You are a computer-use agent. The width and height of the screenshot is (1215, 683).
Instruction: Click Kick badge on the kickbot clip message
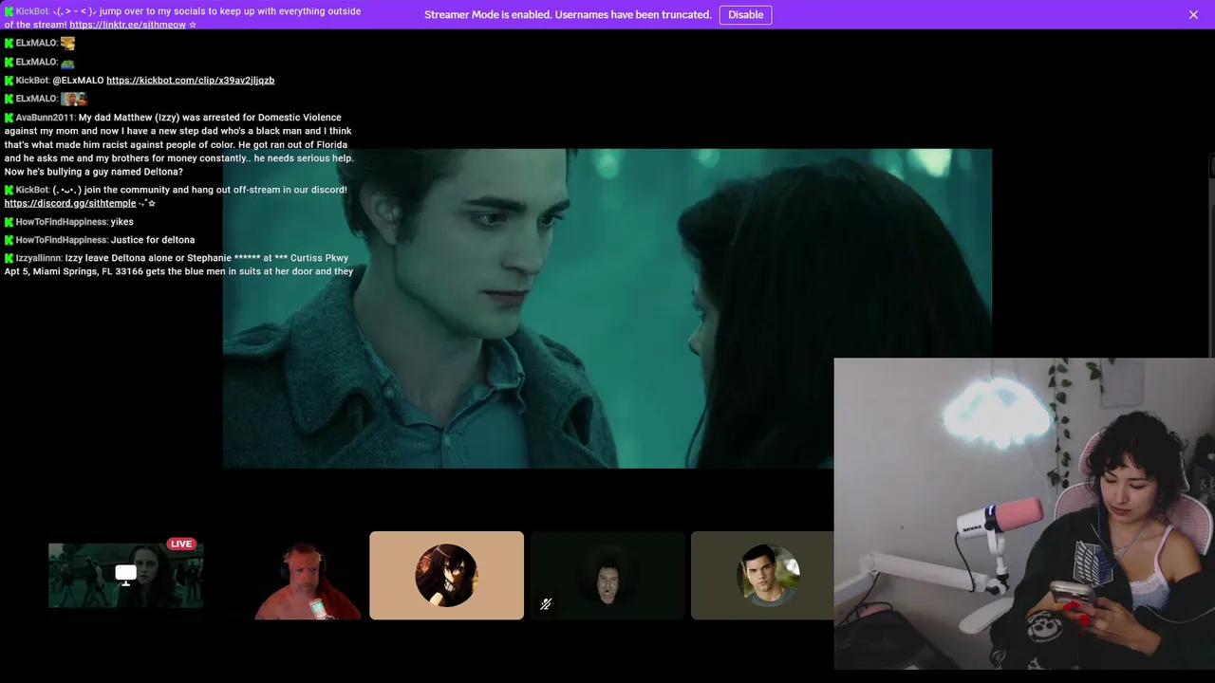pos(9,81)
